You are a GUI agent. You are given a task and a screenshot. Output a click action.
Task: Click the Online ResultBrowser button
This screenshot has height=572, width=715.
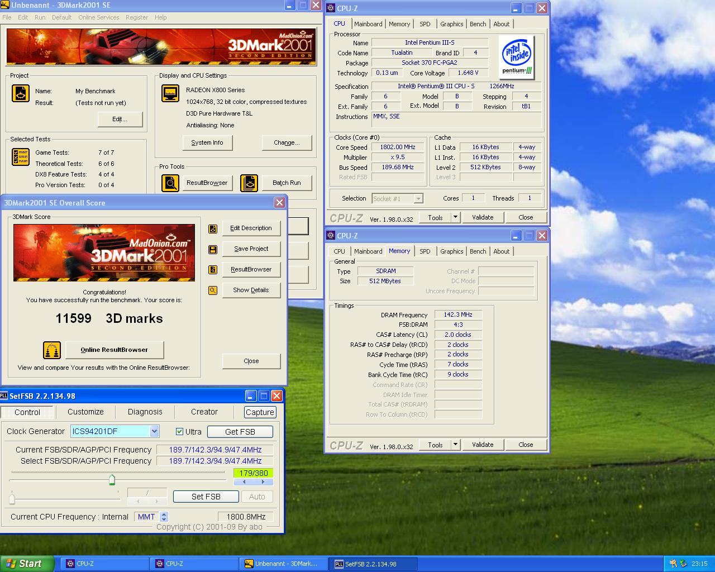[x=115, y=350]
